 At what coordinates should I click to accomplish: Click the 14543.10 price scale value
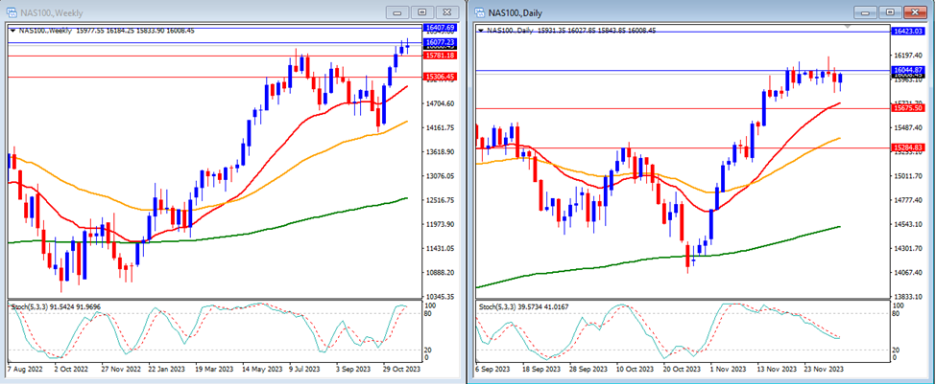click(x=907, y=224)
